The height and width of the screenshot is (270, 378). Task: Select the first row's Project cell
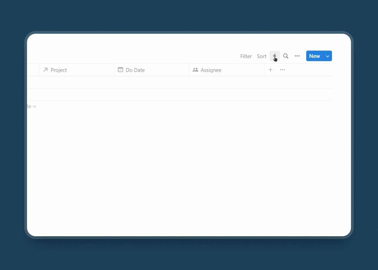pyautogui.click(x=77, y=82)
